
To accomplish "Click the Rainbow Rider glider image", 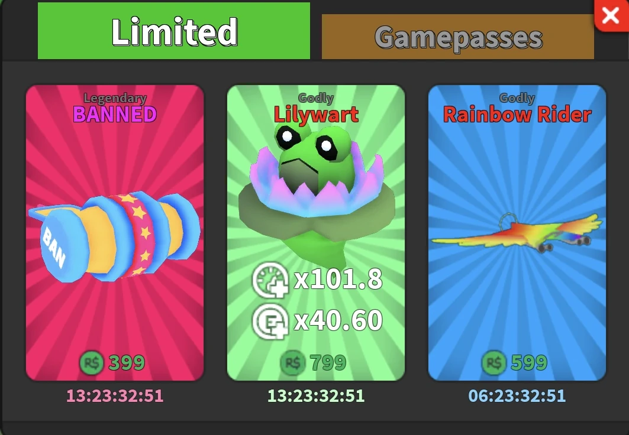I will (517, 233).
